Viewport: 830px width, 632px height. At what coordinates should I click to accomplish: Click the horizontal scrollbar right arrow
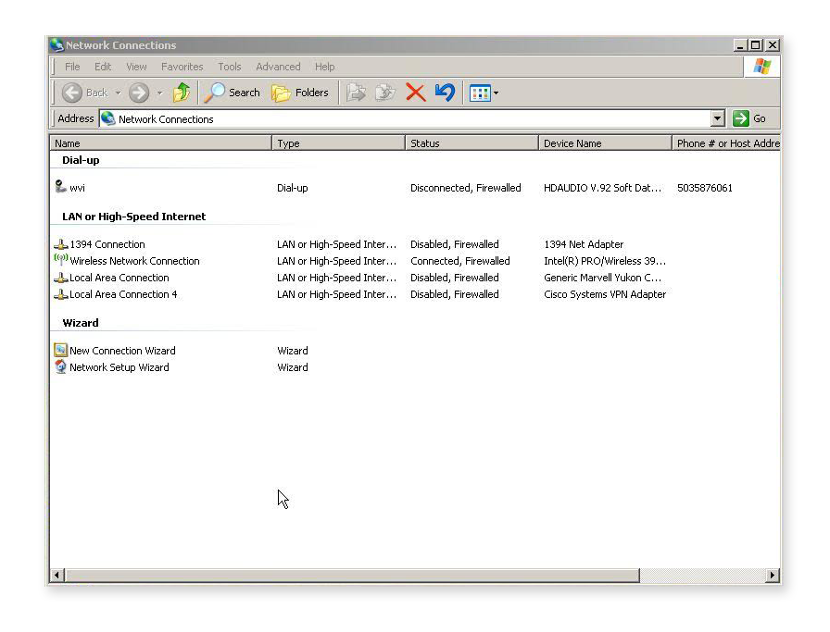pyautogui.click(x=772, y=574)
